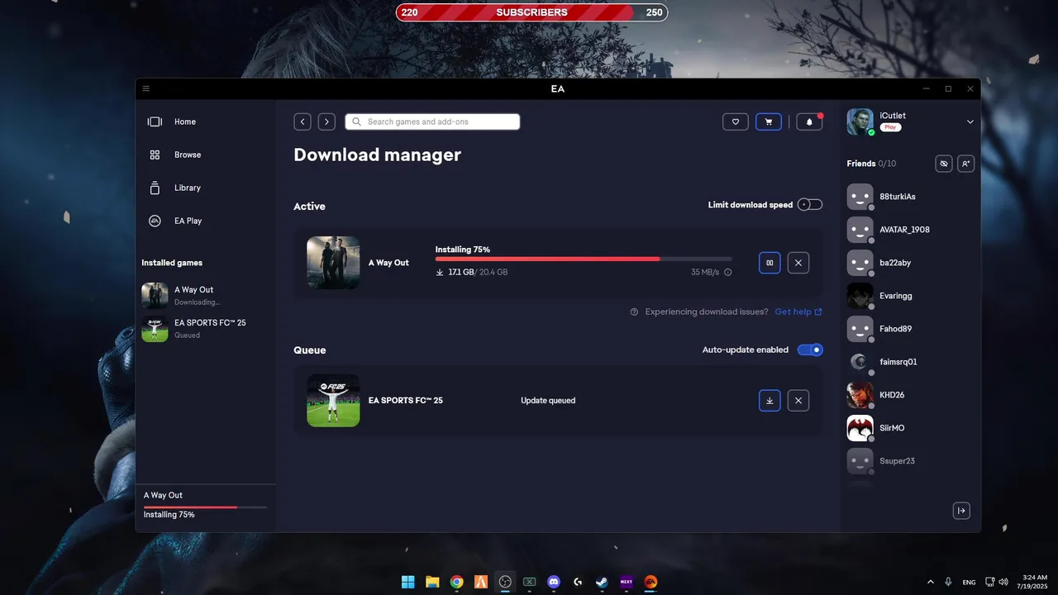Viewport: 1058px width, 595px height.
Task: Click the subscribers goal bar overlay
Action: coord(531,12)
